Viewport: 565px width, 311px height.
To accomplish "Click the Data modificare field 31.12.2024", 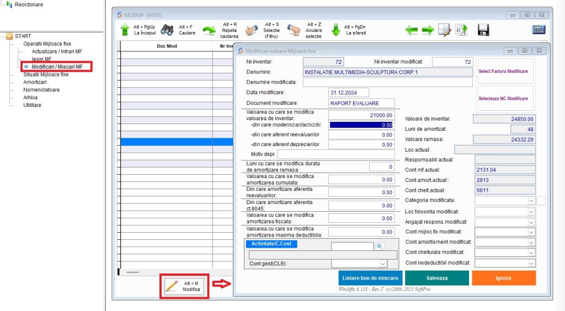I will coord(349,93).
